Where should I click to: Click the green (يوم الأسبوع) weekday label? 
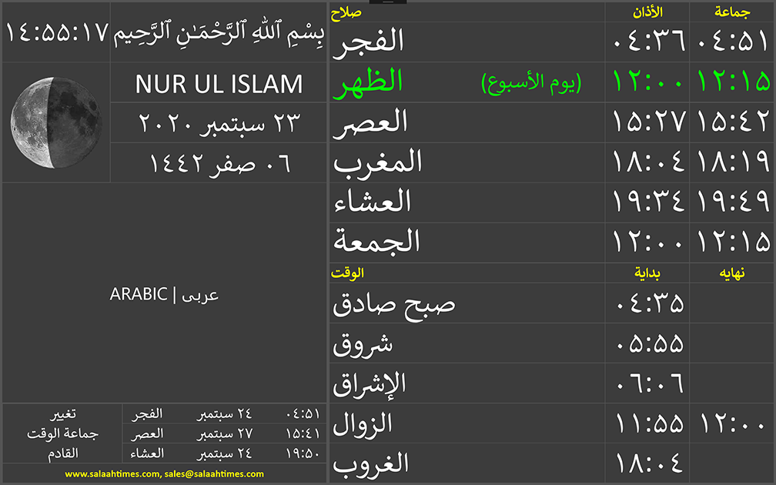pos(531,83)
